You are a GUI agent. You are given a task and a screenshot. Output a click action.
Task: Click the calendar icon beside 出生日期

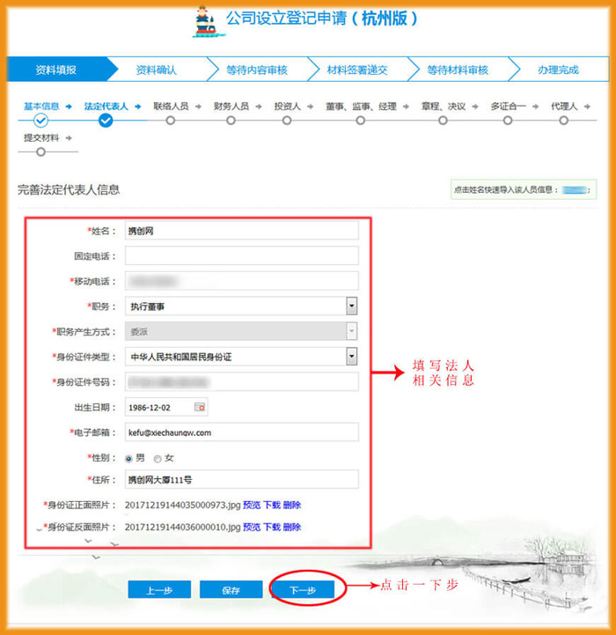click(x=200, y=407)
